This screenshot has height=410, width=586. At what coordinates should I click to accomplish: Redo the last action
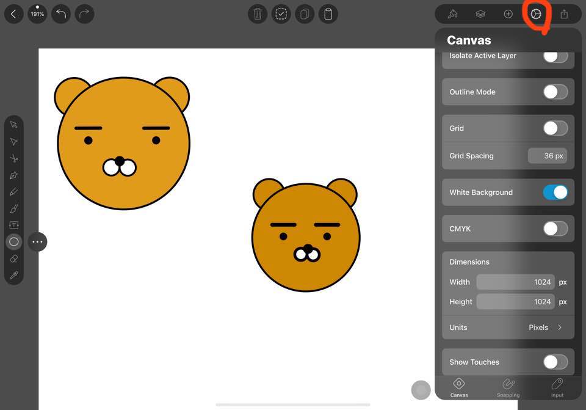(84, 14)
